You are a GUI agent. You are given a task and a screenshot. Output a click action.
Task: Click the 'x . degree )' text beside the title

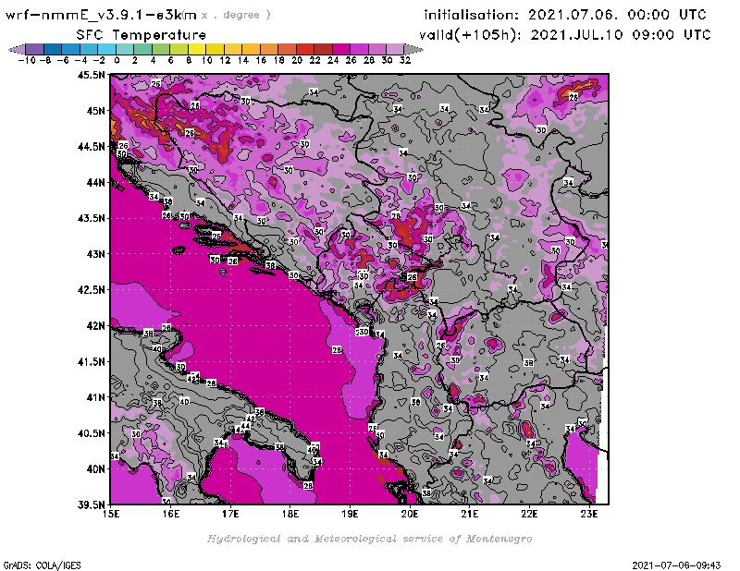coord(236,15)
